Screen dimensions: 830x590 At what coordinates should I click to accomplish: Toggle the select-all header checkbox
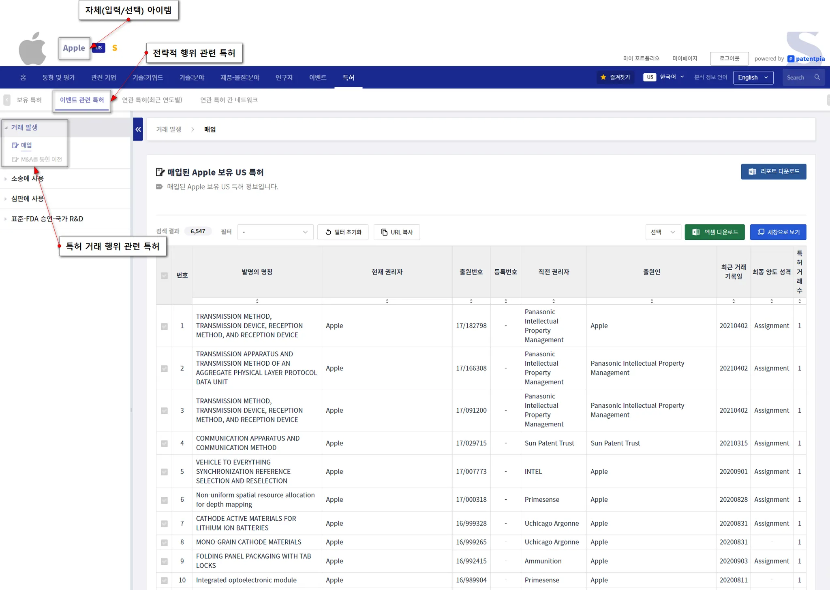[164, 276]
